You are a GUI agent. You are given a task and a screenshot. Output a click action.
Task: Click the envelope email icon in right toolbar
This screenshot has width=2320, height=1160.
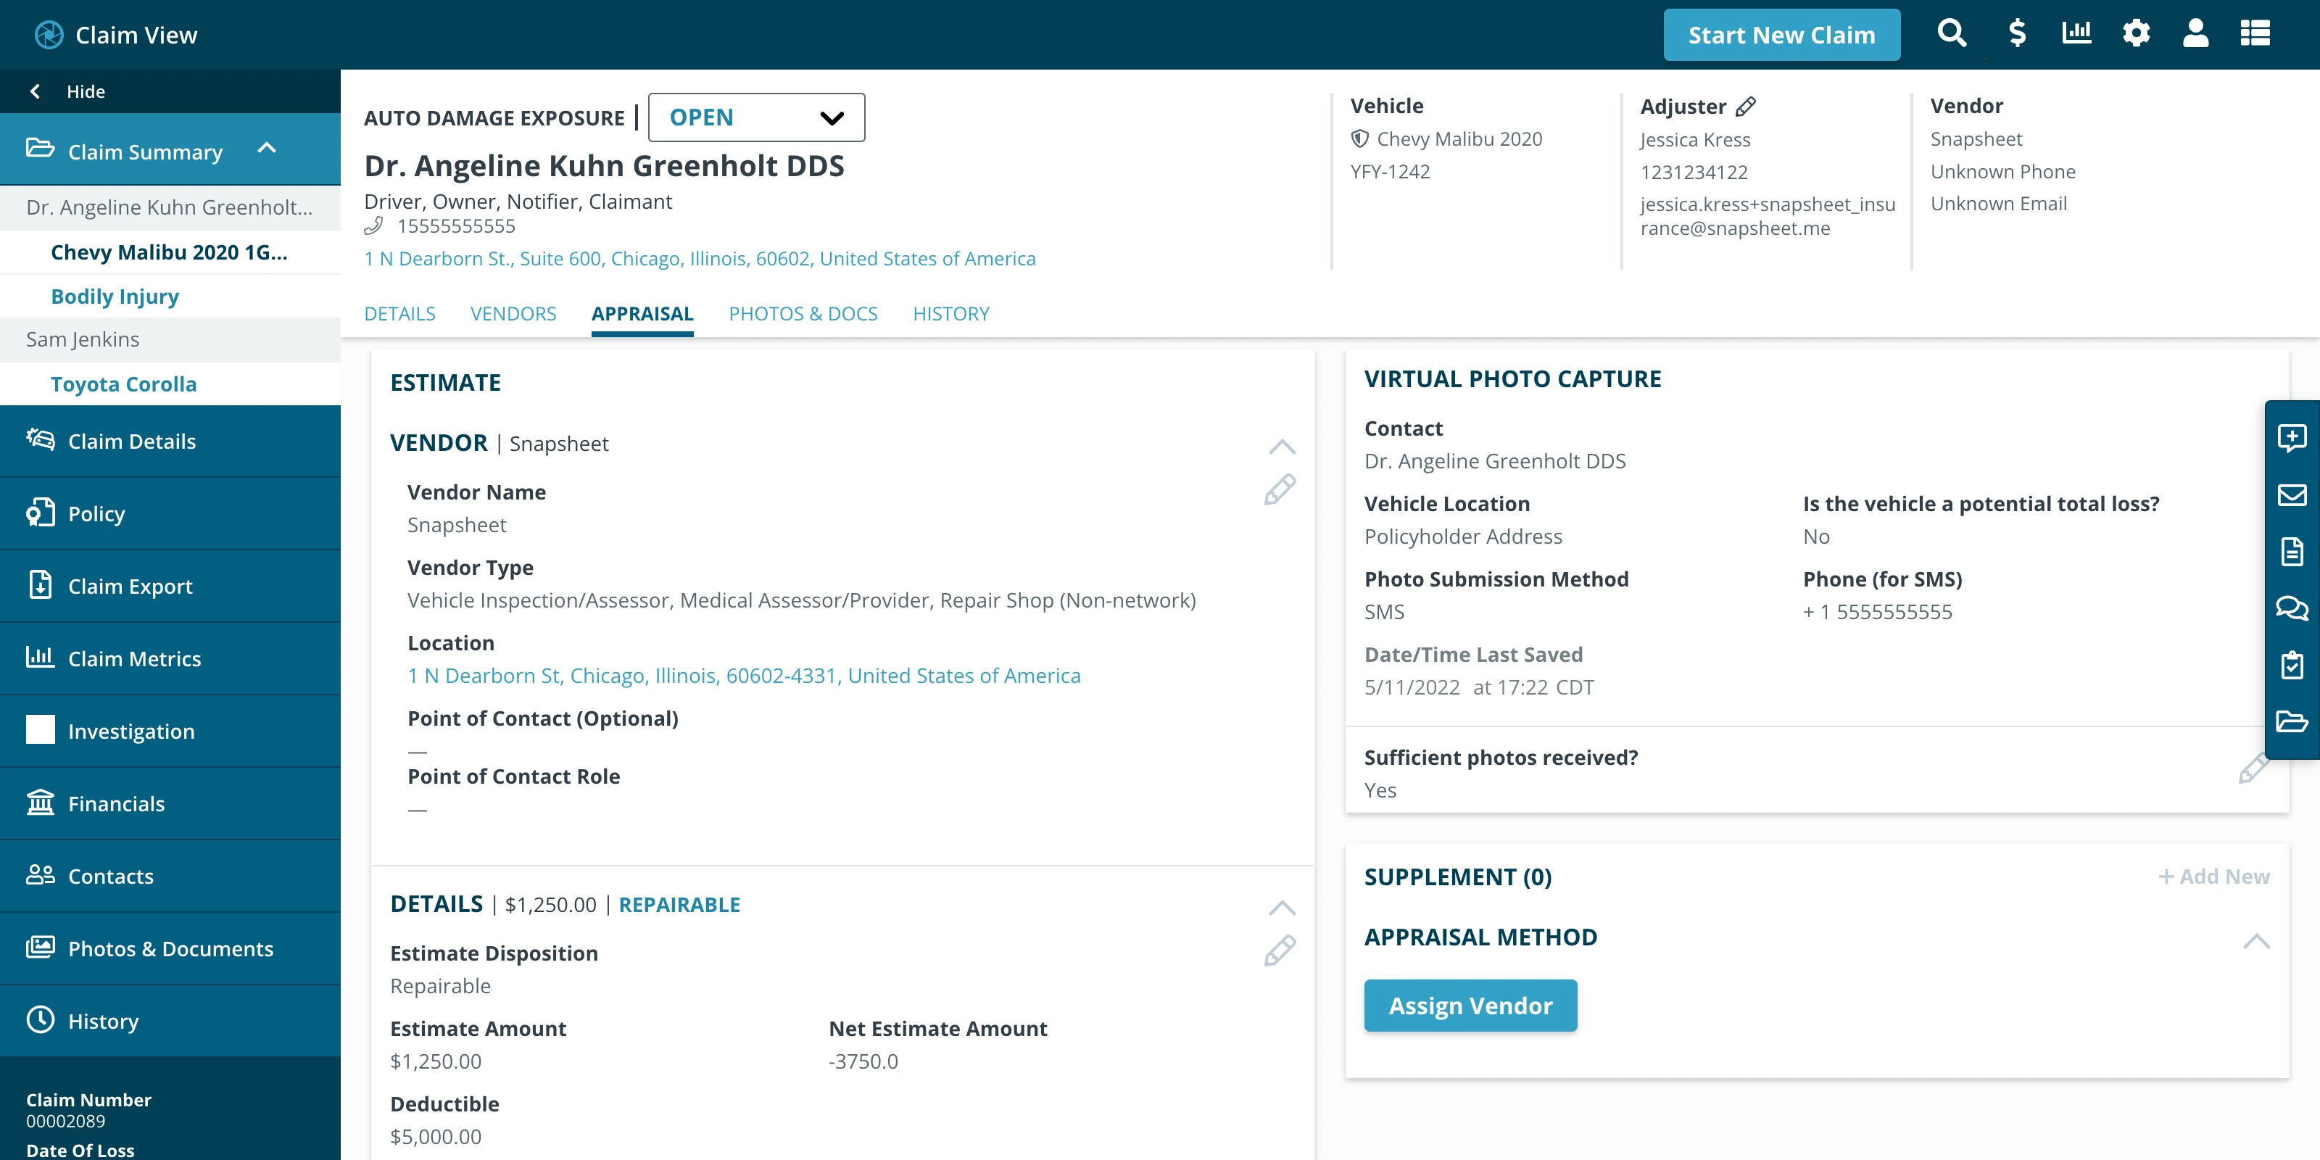pyautogui.click(x=2291, y=495)
